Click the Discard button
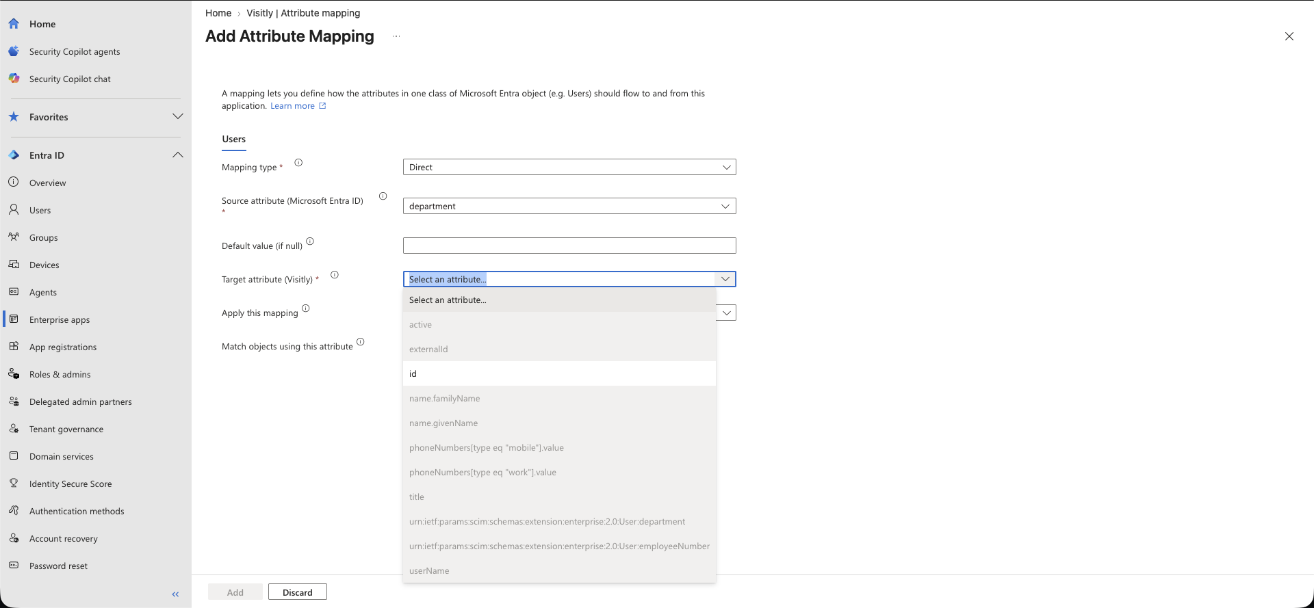Image resolution: width=1314 pixels, height=608 pixels. pyautogui.click(x=298, y=592)
